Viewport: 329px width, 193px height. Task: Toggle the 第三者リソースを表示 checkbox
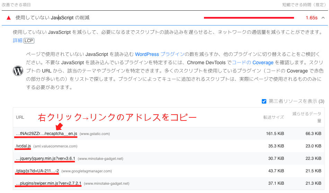coord(264,101)
